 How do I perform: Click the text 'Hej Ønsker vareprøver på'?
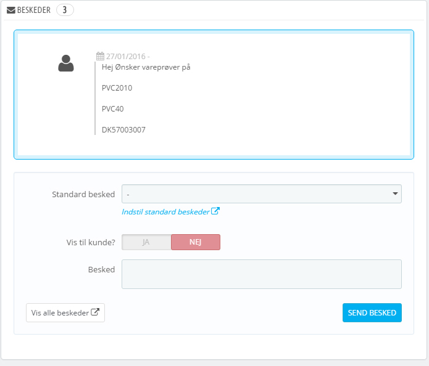coord(146,67)
